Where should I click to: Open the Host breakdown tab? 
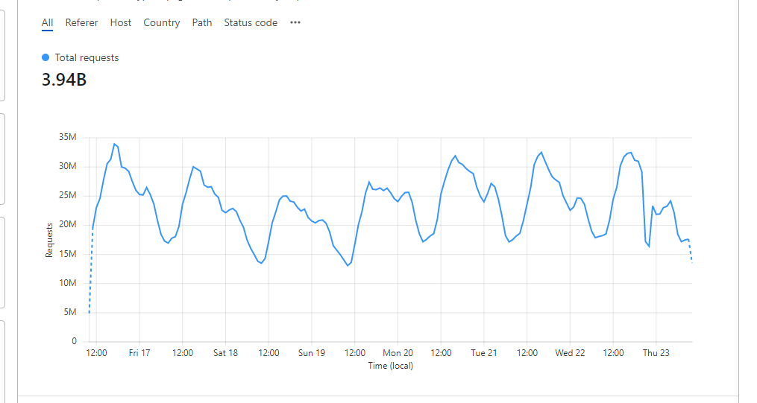pos(121,23)
